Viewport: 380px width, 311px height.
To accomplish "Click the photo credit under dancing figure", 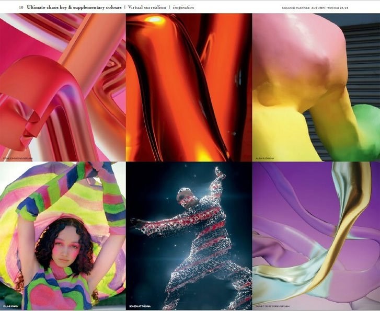I will (143, 306).
